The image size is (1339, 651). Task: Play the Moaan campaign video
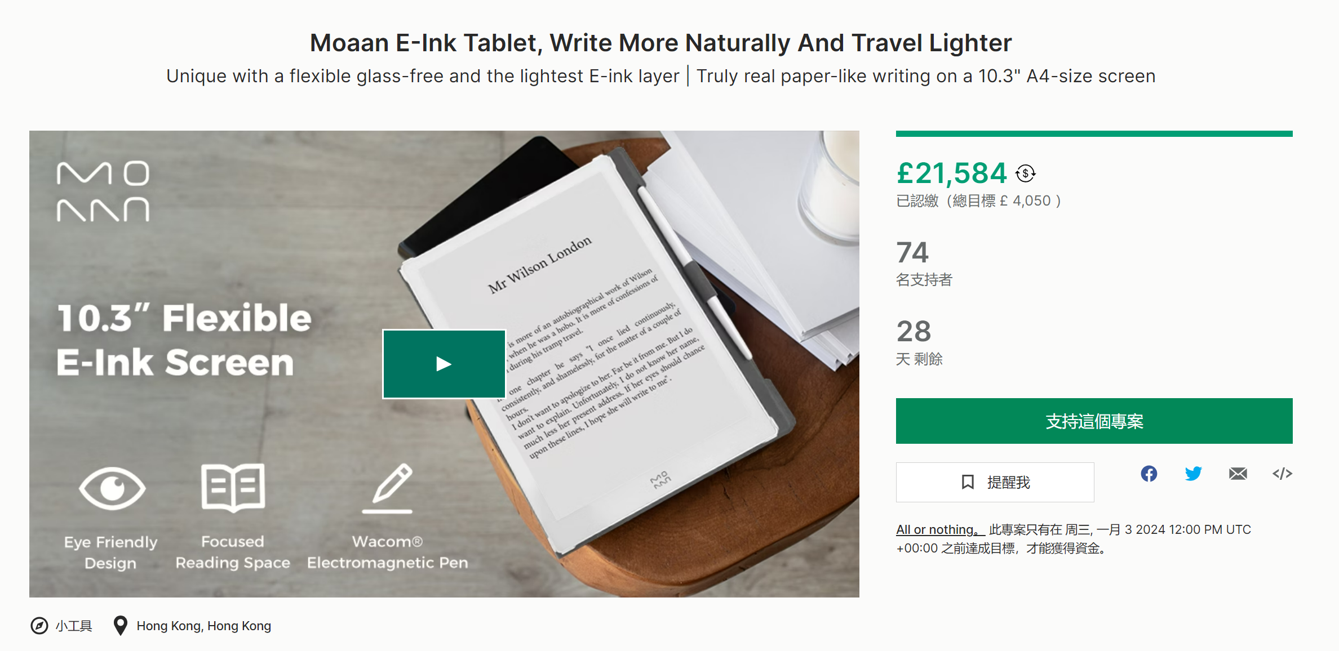click(444, 364)
